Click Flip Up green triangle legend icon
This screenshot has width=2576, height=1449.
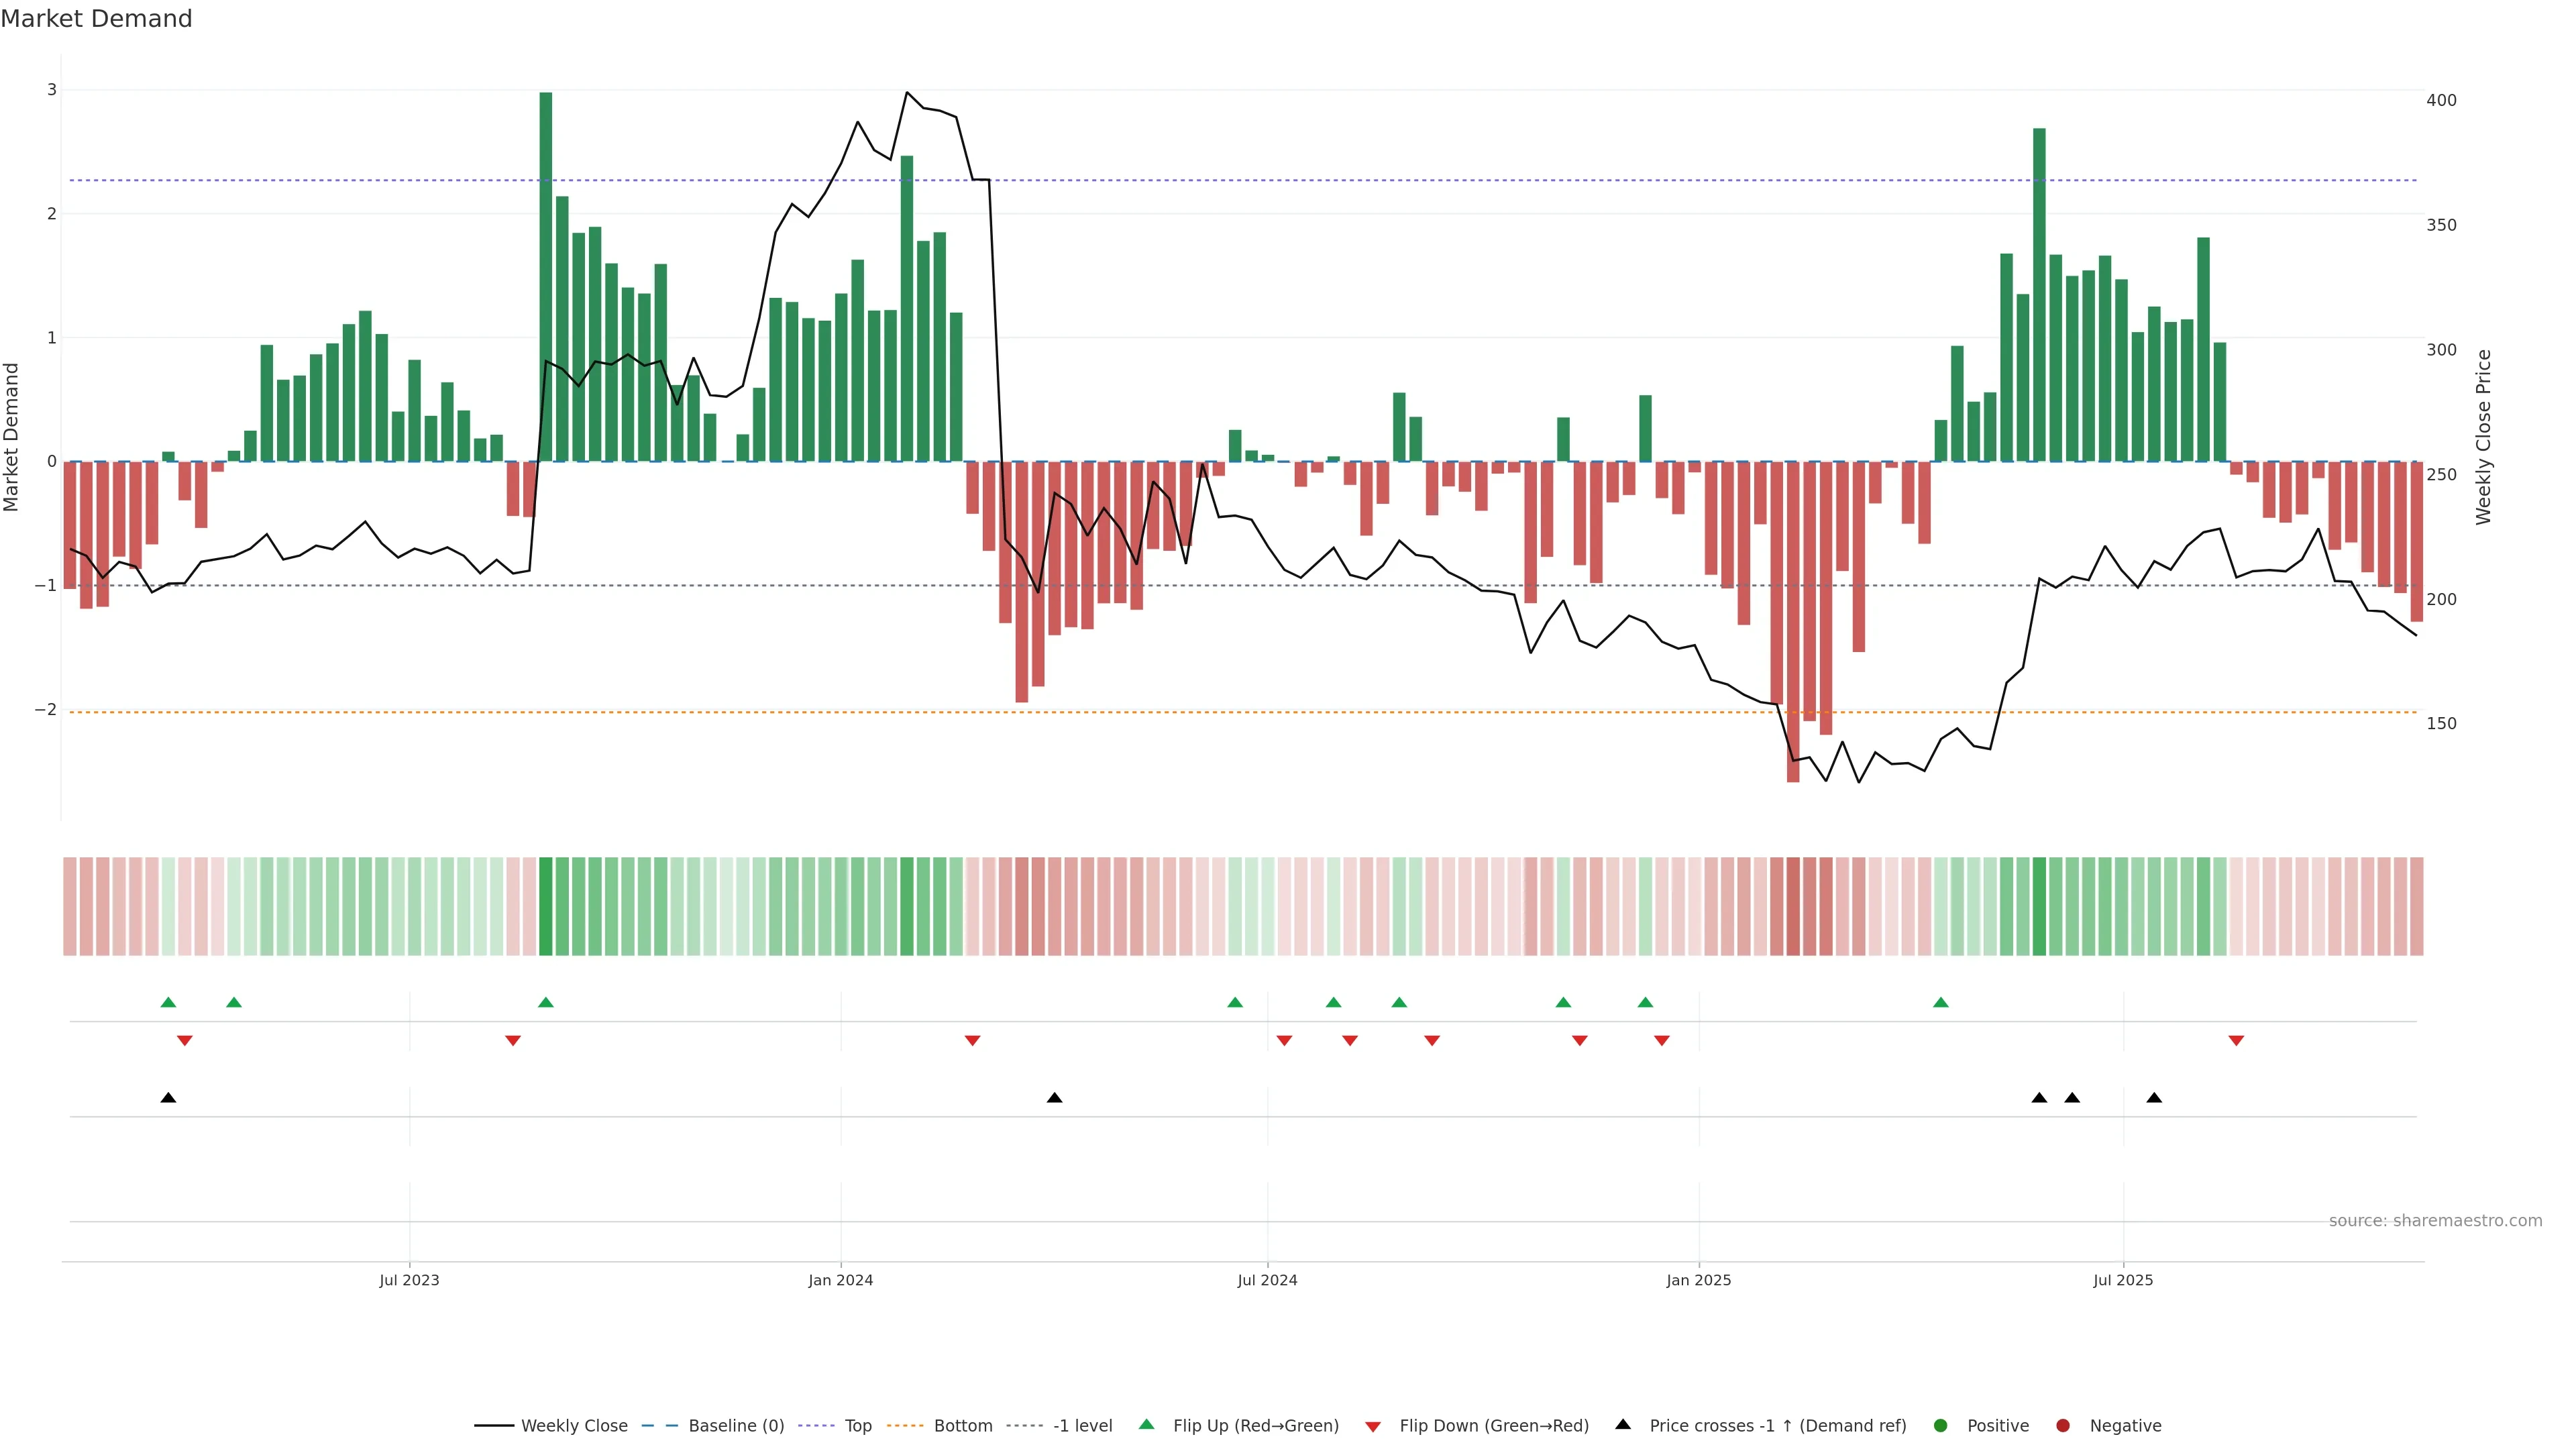[x=1147, y=1424]
